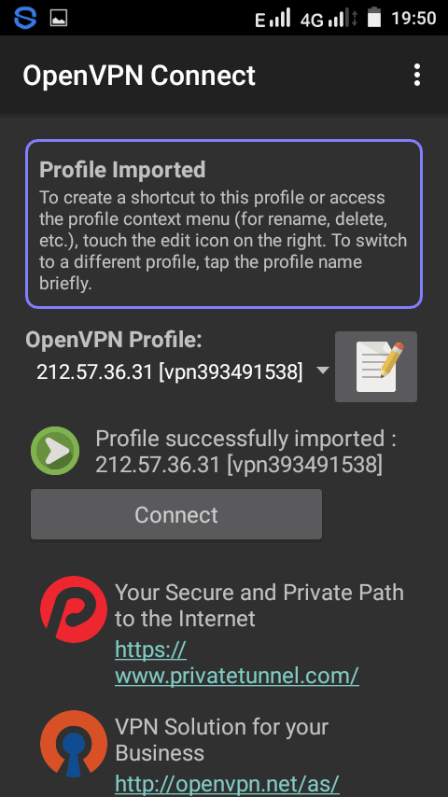
Task: Tap 'VPN Solution for your Business' text
Action: tap(222, 739)
